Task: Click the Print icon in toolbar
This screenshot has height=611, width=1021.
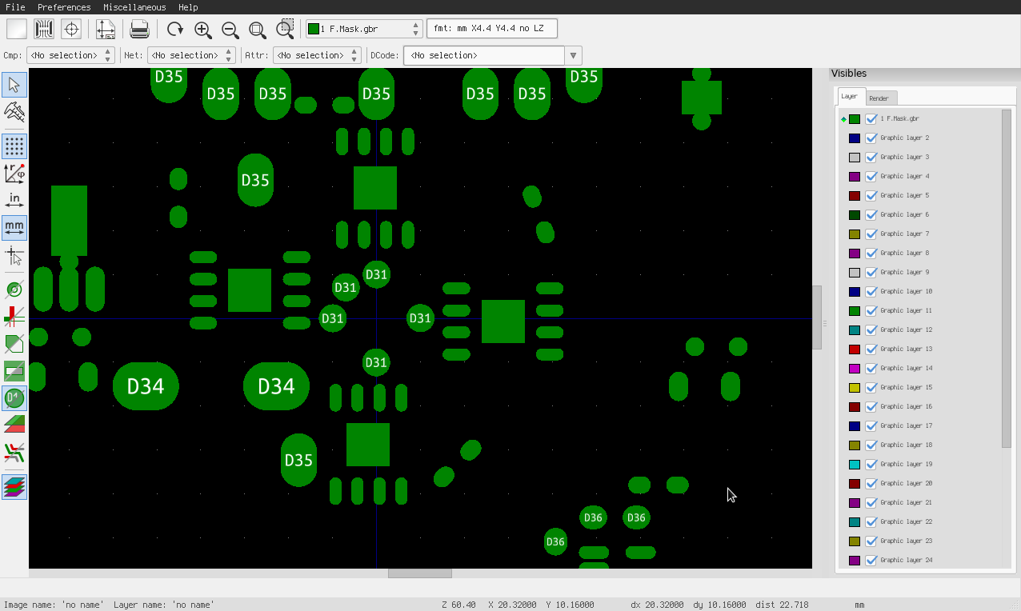Action: [139, 30]
